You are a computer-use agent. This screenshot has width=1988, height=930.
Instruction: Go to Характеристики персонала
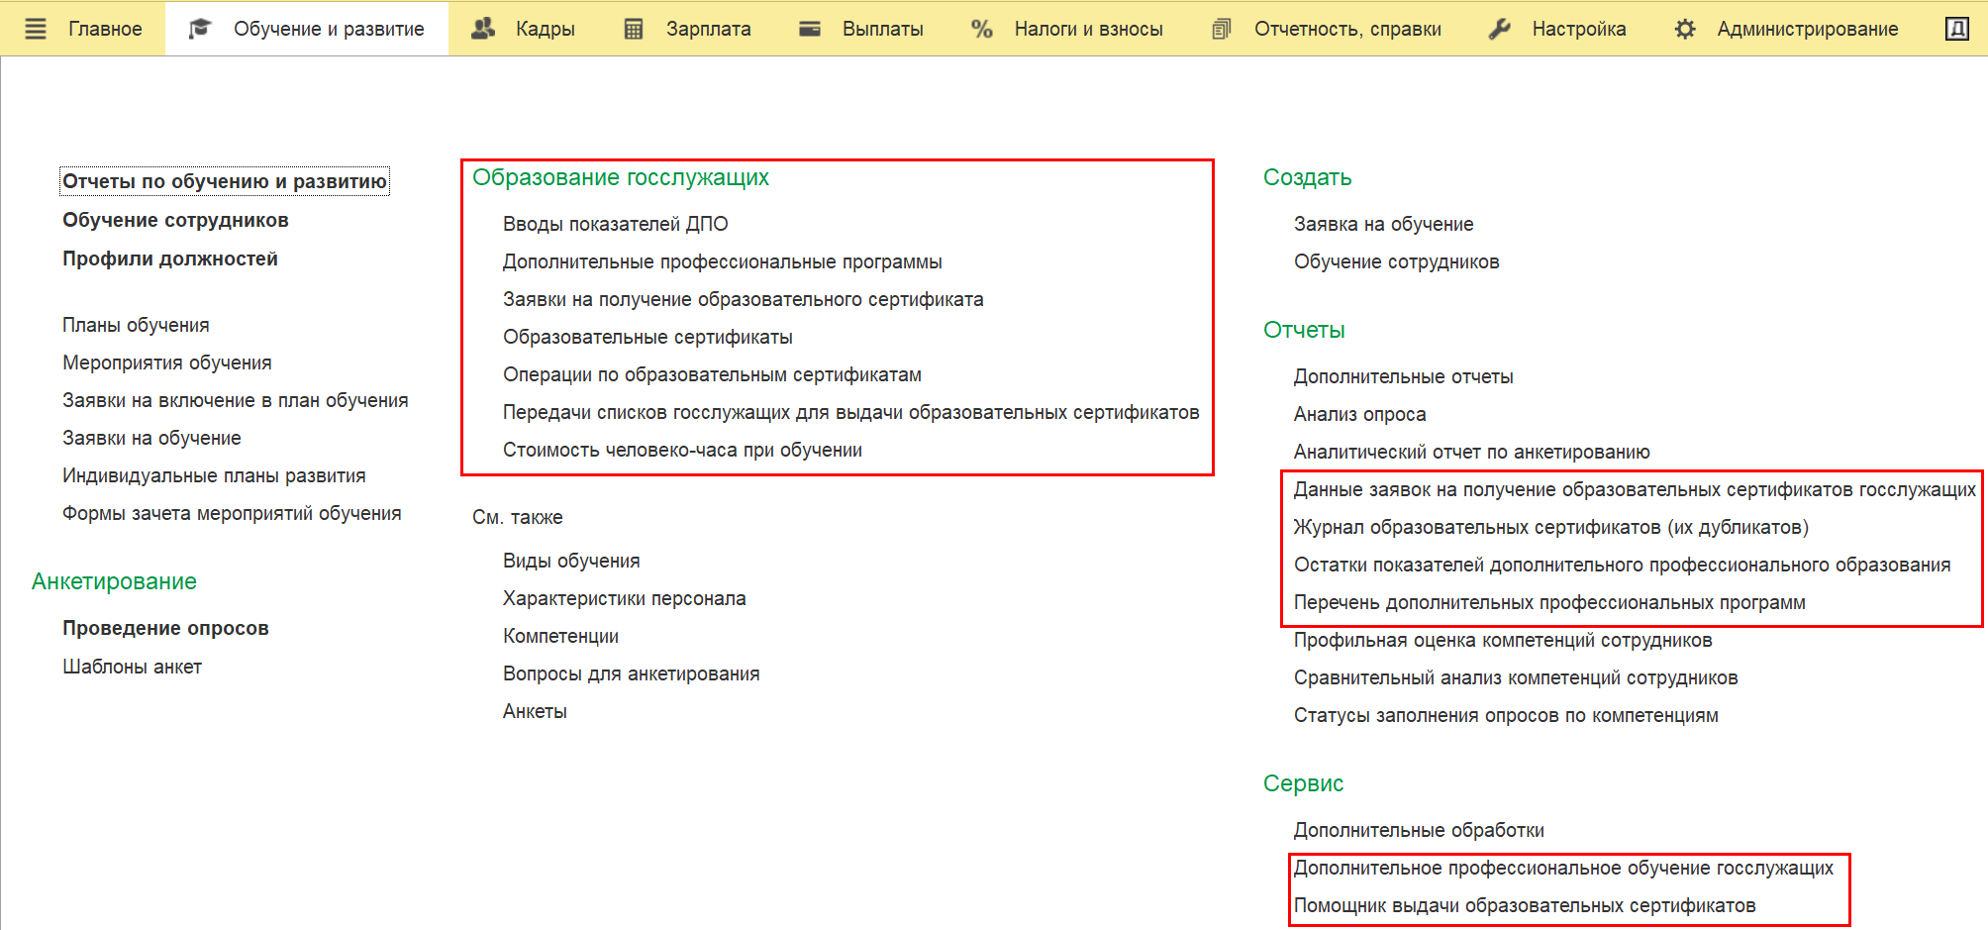[625, 598]
